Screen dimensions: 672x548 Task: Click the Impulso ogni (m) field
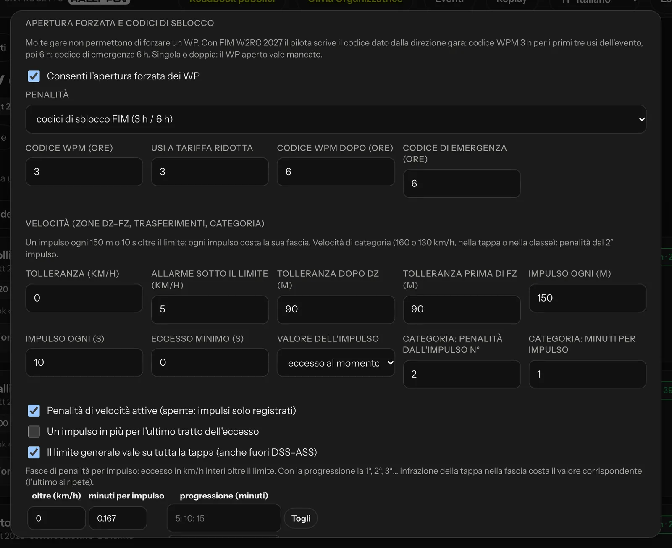click(587, 298)
